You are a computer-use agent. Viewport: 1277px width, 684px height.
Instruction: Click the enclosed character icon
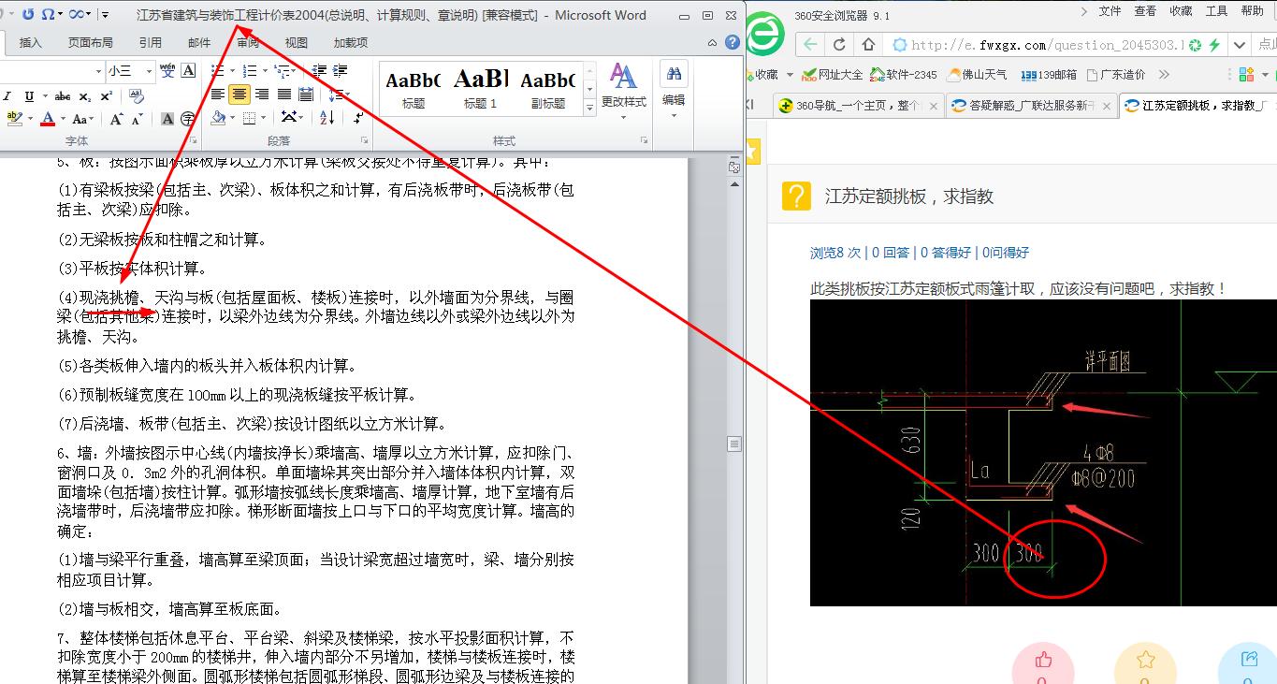(187, 119)
